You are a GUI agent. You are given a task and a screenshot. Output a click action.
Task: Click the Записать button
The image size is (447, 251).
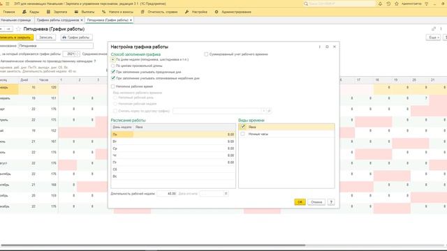point(45,37)
